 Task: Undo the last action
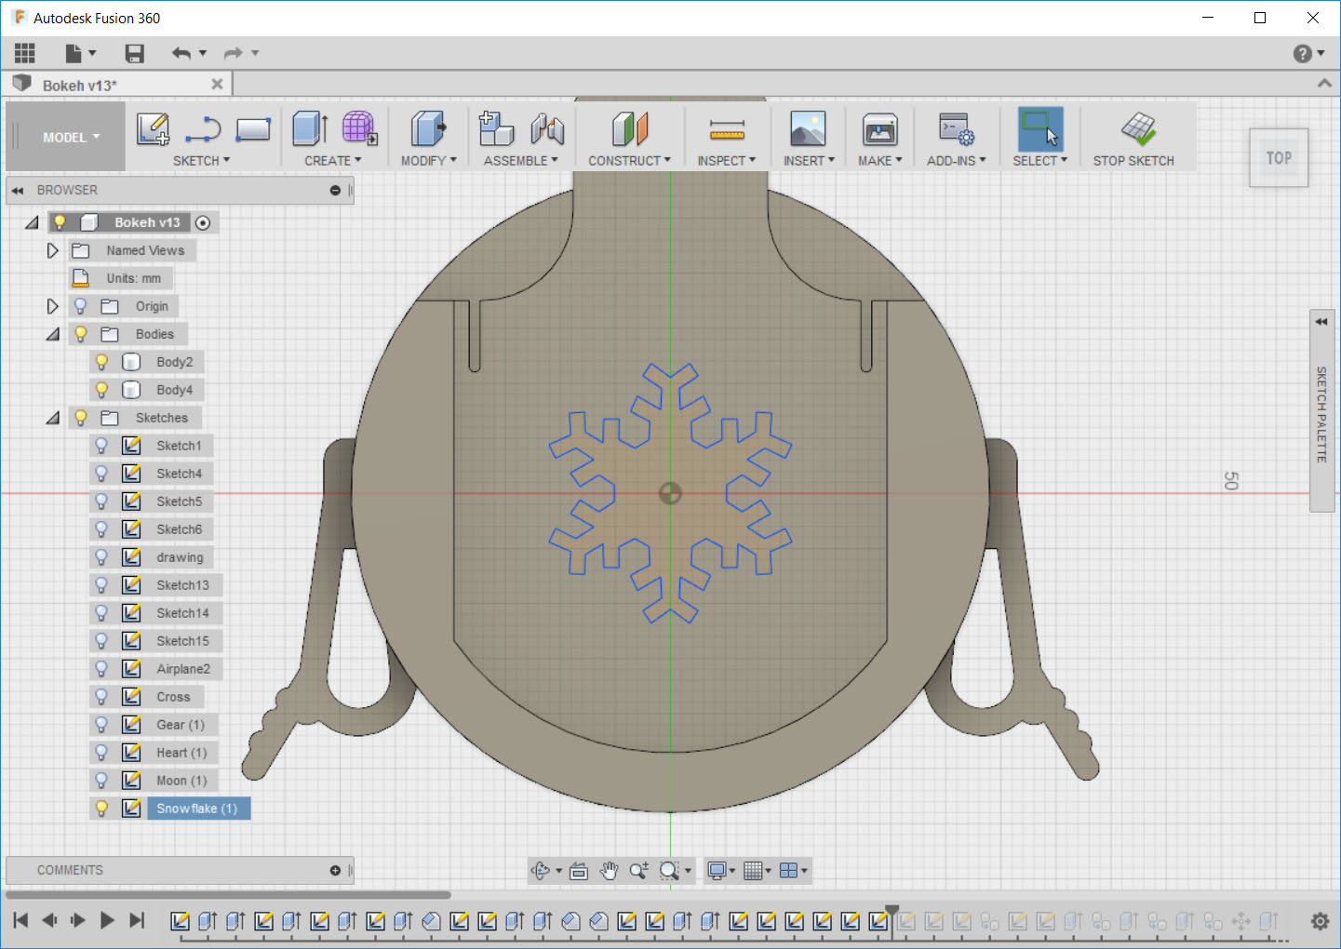click(x=181, y=53)
